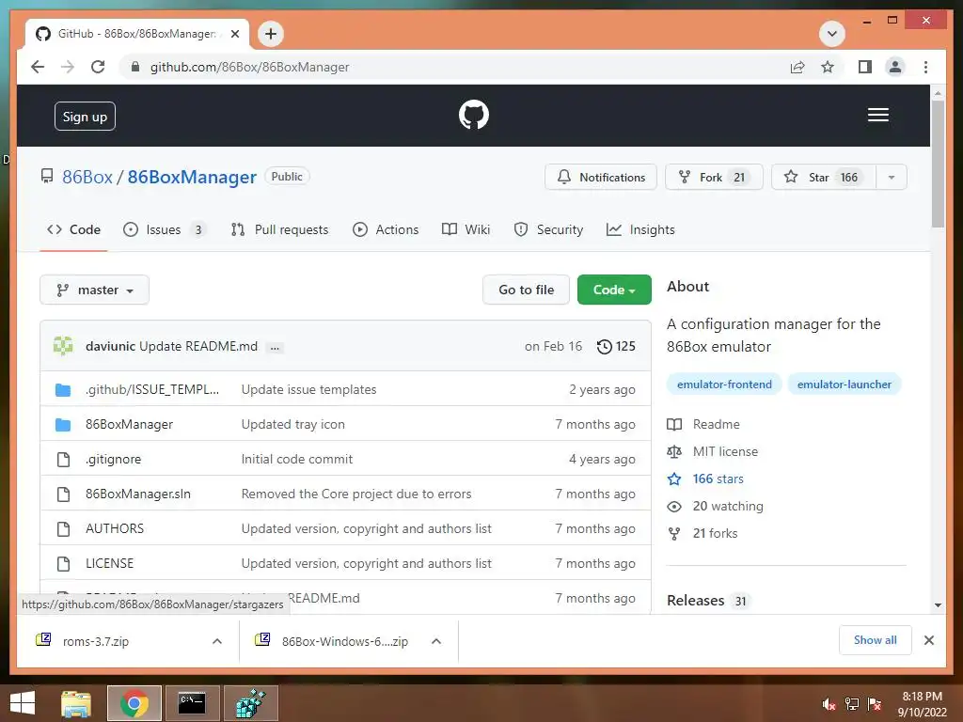Click the tab search chevron button
Viewport: 963px width, 722px height.
tap(831, 34)
